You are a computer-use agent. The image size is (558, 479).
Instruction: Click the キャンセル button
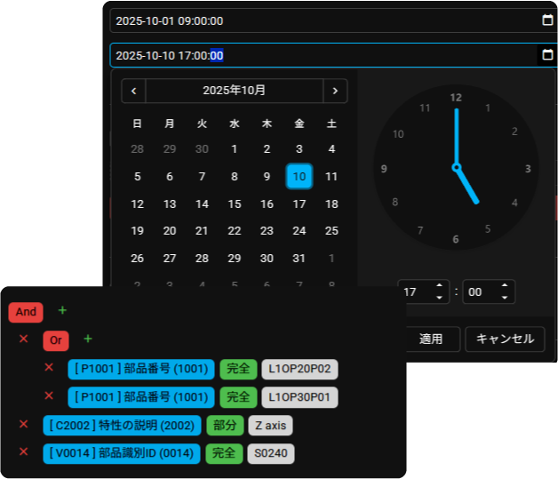[505, 339]
